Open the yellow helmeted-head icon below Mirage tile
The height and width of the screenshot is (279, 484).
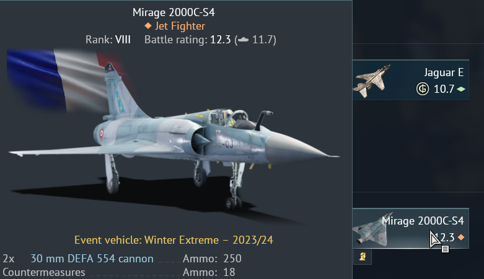(x=363, y=257)
